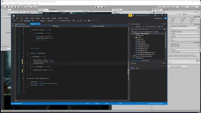Select PackageManagerWindow.uxml in Solution Explorer

(x=146, y=52)
